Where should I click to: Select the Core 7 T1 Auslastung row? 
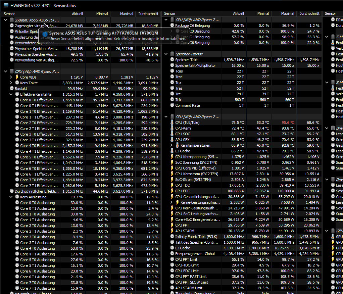point(81,288)
